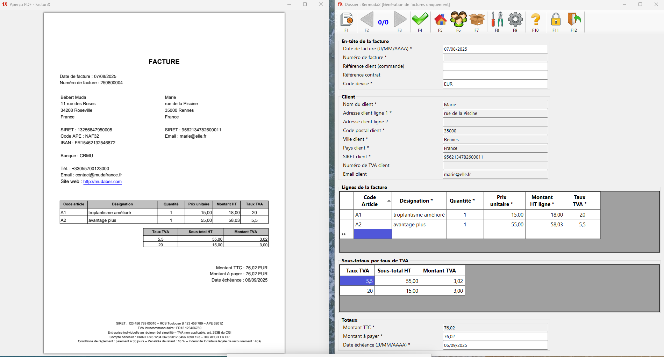Click the Numéro de TVA client field
664x357 pixels.
495,166
